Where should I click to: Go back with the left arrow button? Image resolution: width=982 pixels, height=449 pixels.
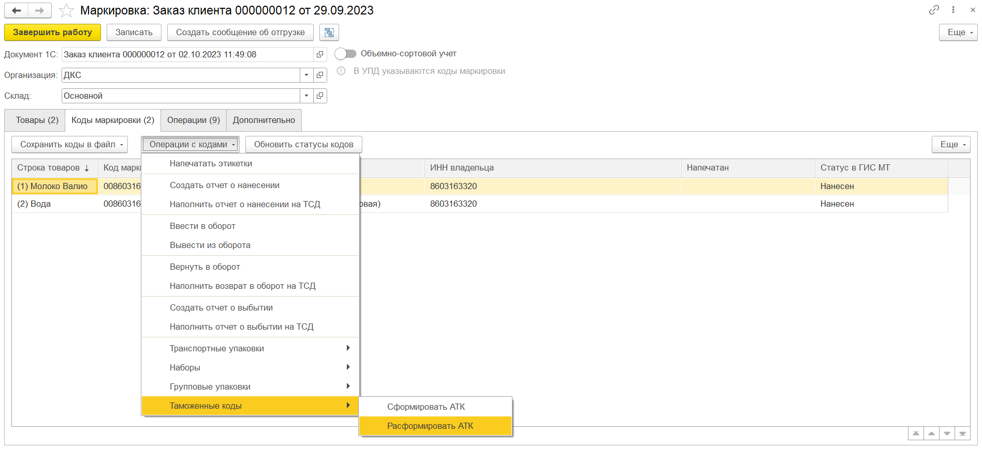pyautogui.click(x=17, y=10)
